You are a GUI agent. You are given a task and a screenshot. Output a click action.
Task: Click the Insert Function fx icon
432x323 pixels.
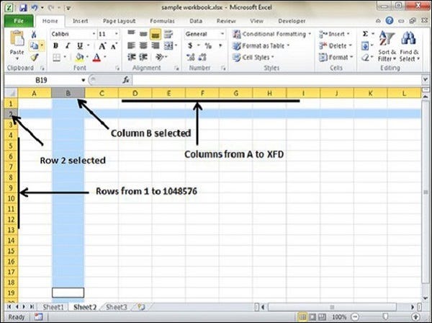tap(127, 79)
